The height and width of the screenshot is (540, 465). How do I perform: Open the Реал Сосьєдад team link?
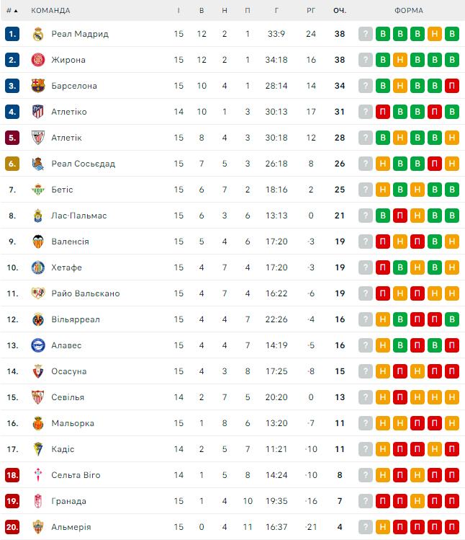83,164
